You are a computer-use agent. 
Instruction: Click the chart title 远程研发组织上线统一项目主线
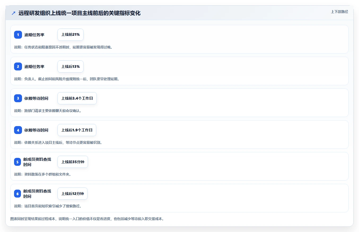point(80,13)
